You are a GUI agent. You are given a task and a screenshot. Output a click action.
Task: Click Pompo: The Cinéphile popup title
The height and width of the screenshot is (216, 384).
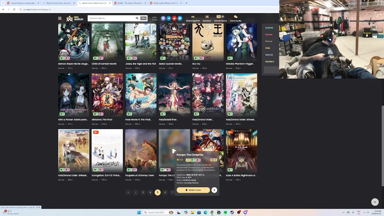pyautogui.click(x=190, y=155)
